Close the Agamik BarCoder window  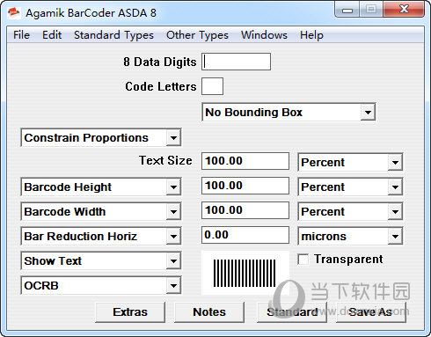coord(404,10)
